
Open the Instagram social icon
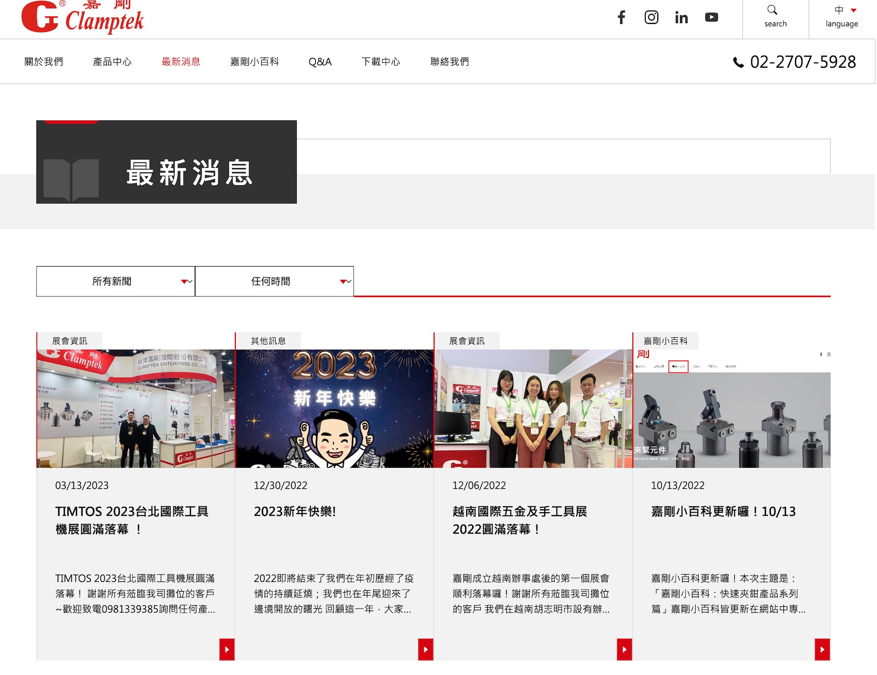pyautogui.click(x=651, y=18)
